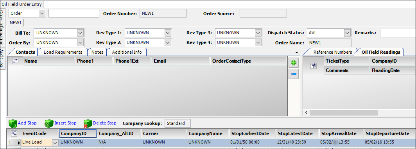Click the Order Number field
Image resolution: width=416 pixels, height=149 pixels.
click(x=163, y=13)
